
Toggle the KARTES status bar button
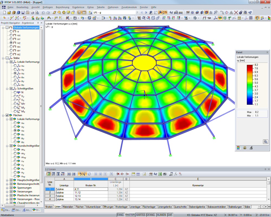[x=141, y=215]
